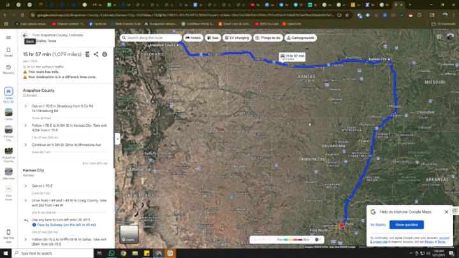Open the notification center icon
Viewport: 459px width, 258px height.
451,253
